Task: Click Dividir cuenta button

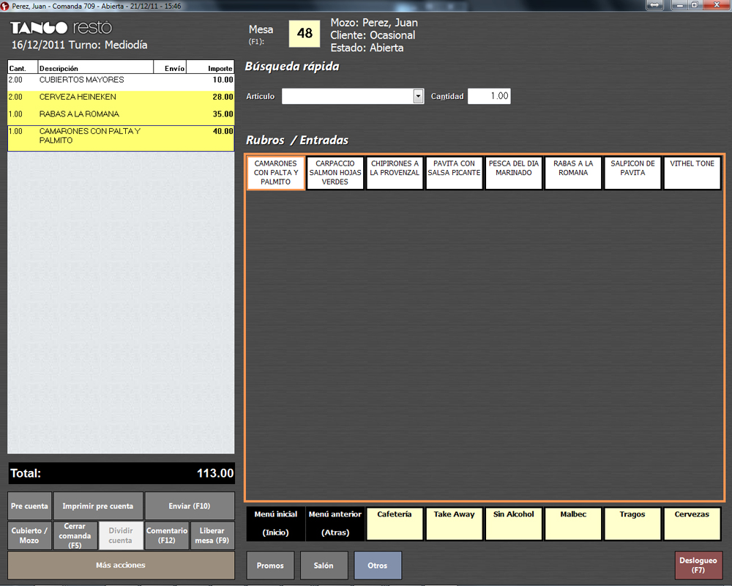Action: [121, 535]
